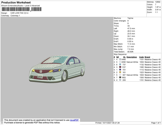The width and height of the screenshot is (162, 125).
Task: Click the Description column header
Action: (x=132, y=57)
